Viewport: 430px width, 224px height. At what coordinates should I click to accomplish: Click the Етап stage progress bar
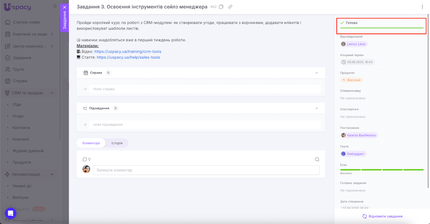[x=382, y=170]
